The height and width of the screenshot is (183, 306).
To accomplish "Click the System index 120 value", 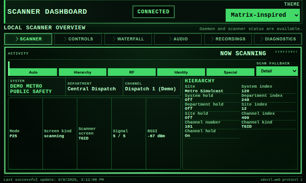I will [245, 91].
